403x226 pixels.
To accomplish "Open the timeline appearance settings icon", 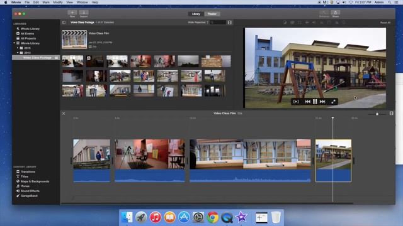I will tap(391, 113).
